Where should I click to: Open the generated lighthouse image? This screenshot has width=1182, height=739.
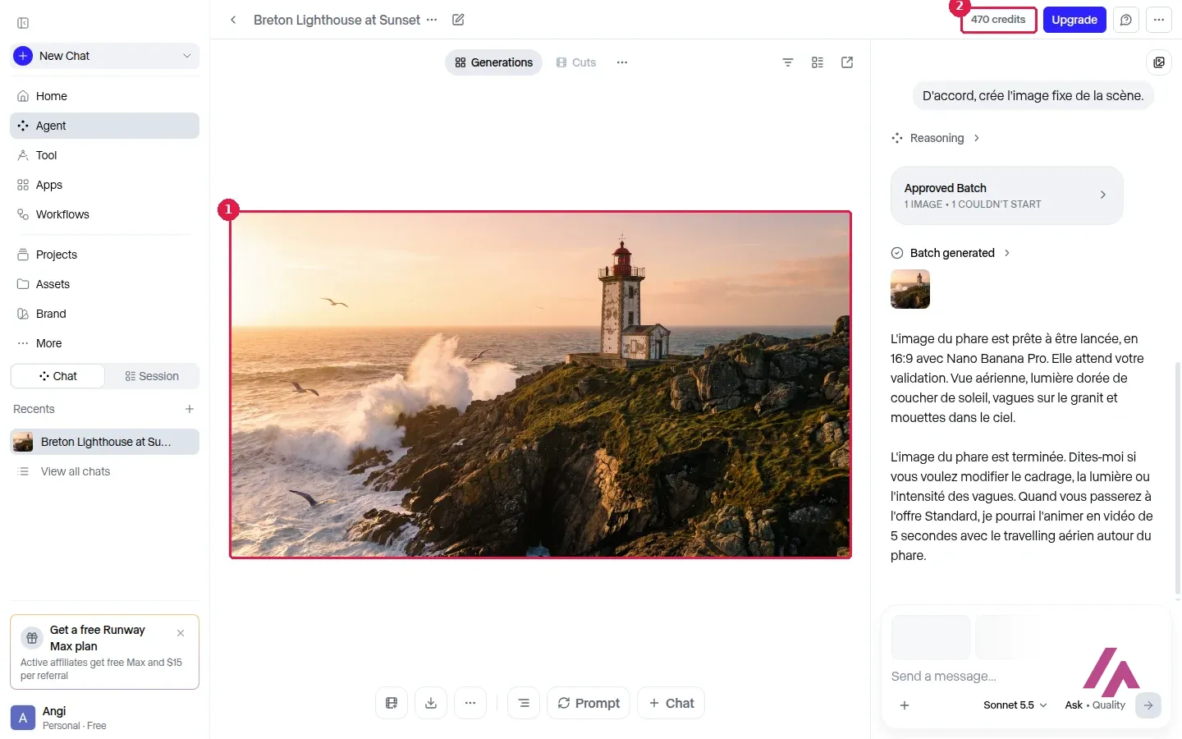tap(540, 384)
